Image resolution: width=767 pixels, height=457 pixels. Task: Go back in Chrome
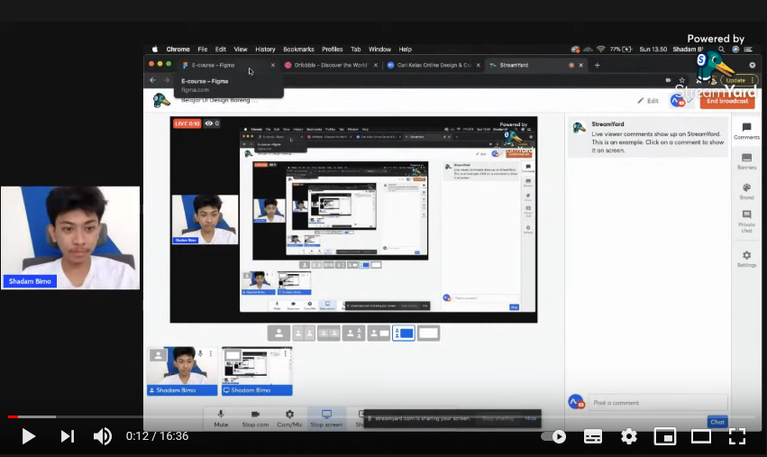[x=153, y=79]
